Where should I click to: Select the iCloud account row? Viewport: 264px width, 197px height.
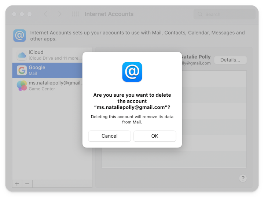coord(52,55)
